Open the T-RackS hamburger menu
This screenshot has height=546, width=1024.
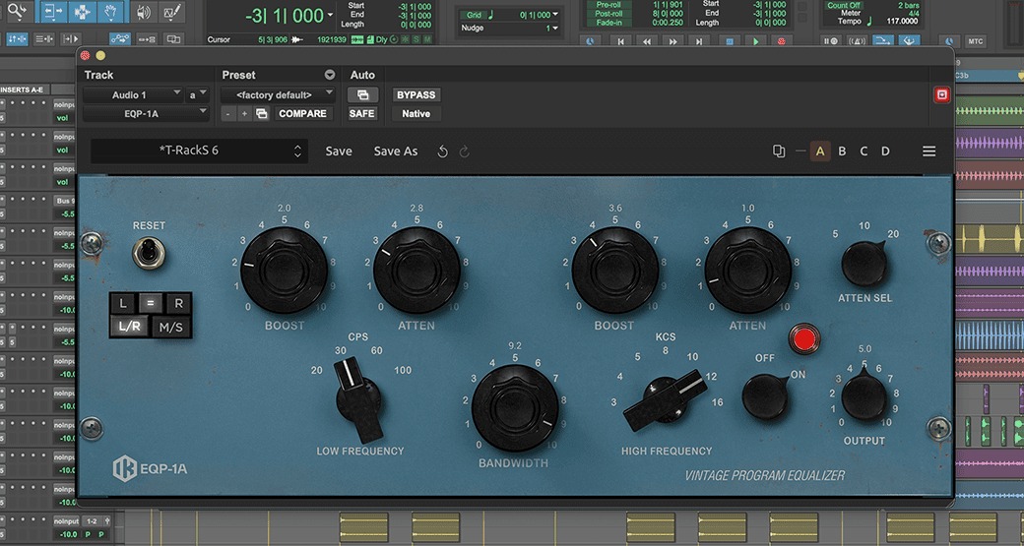click(928, 152)
